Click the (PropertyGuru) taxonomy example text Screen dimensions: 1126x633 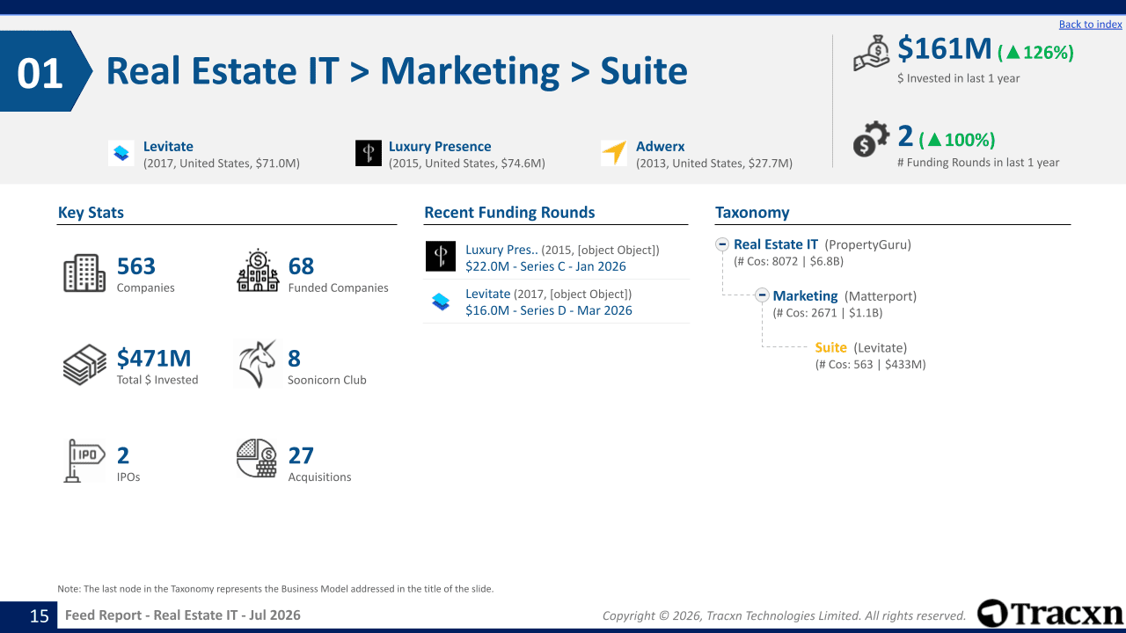tap(868, 245)
